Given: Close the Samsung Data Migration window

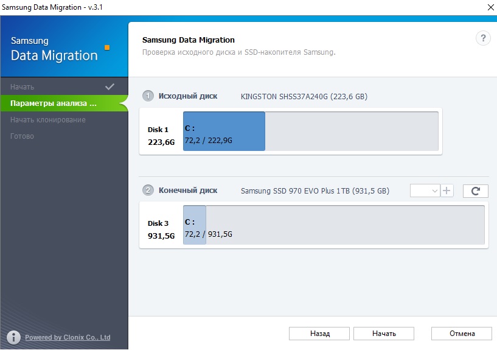Looking at the screenshot, I should click(x=490, y=7).
